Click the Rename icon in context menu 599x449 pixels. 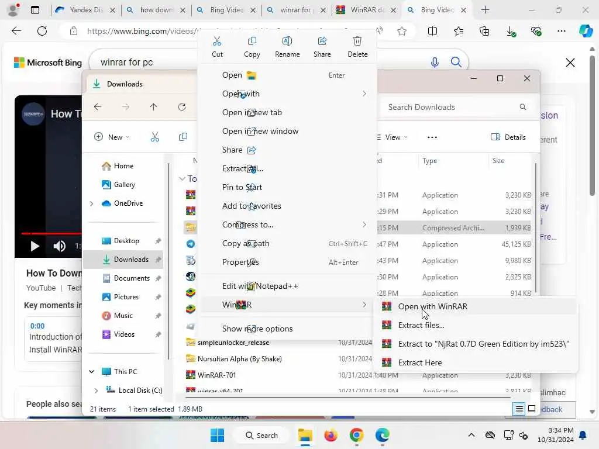287,42
